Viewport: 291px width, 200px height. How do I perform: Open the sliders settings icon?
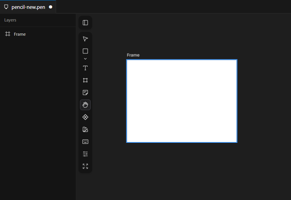[x=85, y=154]
